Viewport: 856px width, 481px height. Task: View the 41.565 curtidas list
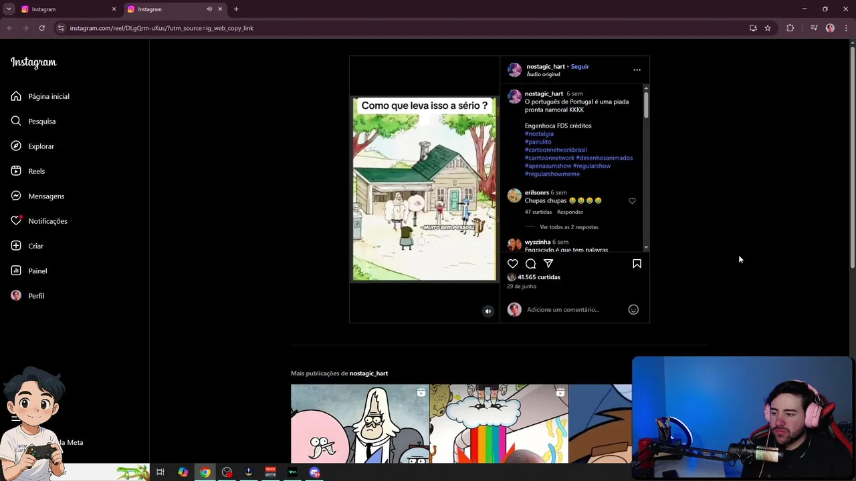pos(539,277)
